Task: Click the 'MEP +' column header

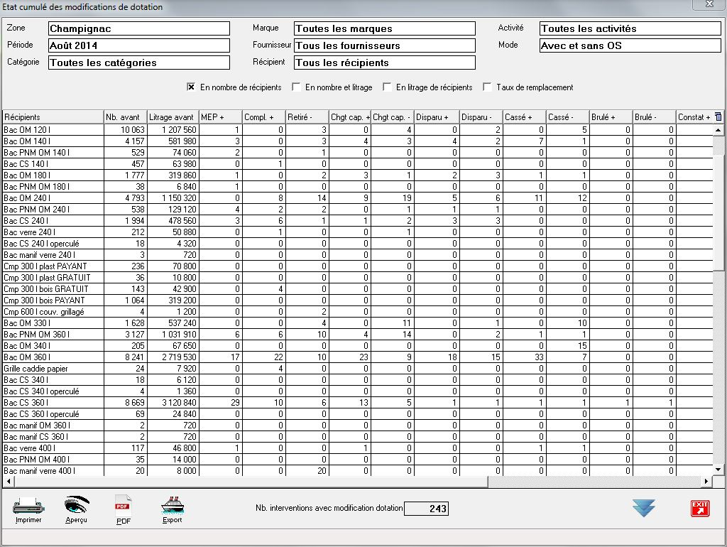Action: [x=219, y=117]
